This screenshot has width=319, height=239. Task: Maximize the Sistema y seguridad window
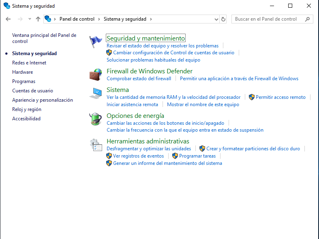[x=290, y=6]
